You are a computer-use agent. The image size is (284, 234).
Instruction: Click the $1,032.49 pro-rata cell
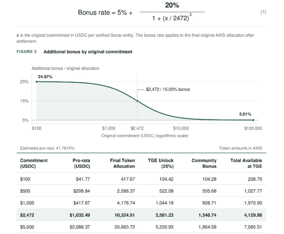[80, 215]
